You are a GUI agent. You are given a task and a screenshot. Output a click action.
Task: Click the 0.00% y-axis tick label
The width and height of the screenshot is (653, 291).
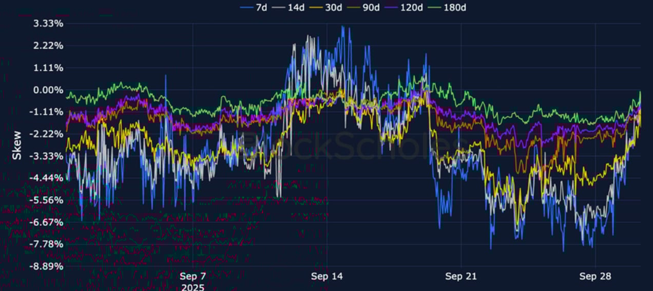[48, 90]
